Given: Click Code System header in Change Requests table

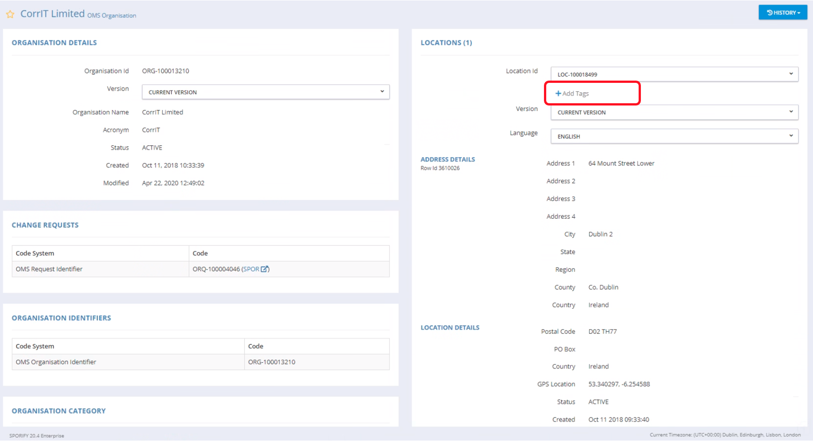Looking at the screenshot, I should [x=35, y=253].
